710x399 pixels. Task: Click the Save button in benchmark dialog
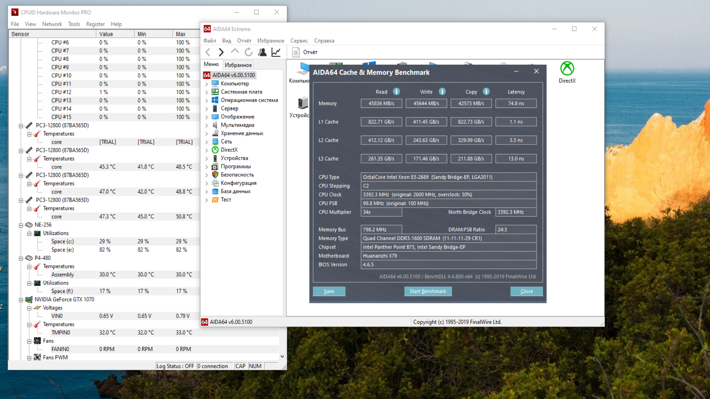(x=329, y=291)
